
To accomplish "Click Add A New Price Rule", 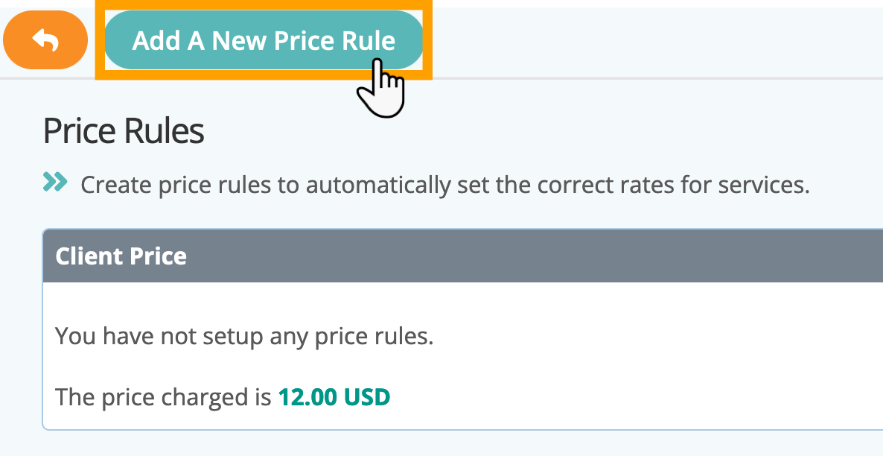I will [x=264, y=40].
